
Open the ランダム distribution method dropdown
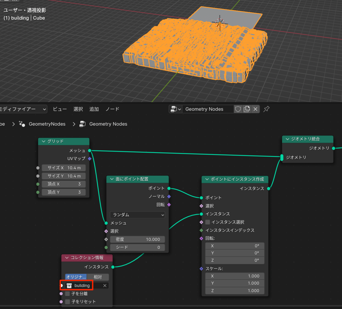(137, 215)
